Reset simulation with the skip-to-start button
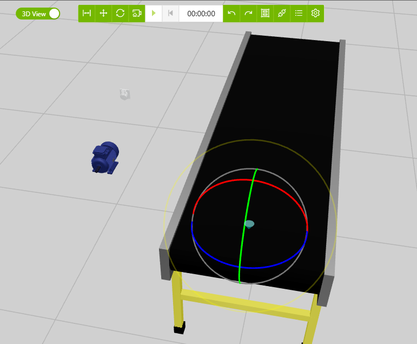417x344 pixels. tap(170, 14)
